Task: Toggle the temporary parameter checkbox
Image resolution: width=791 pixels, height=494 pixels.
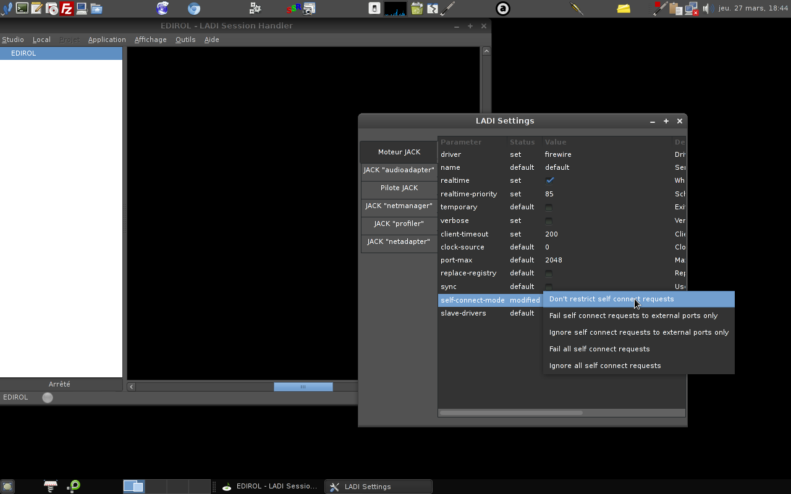Action: (549, 207)
